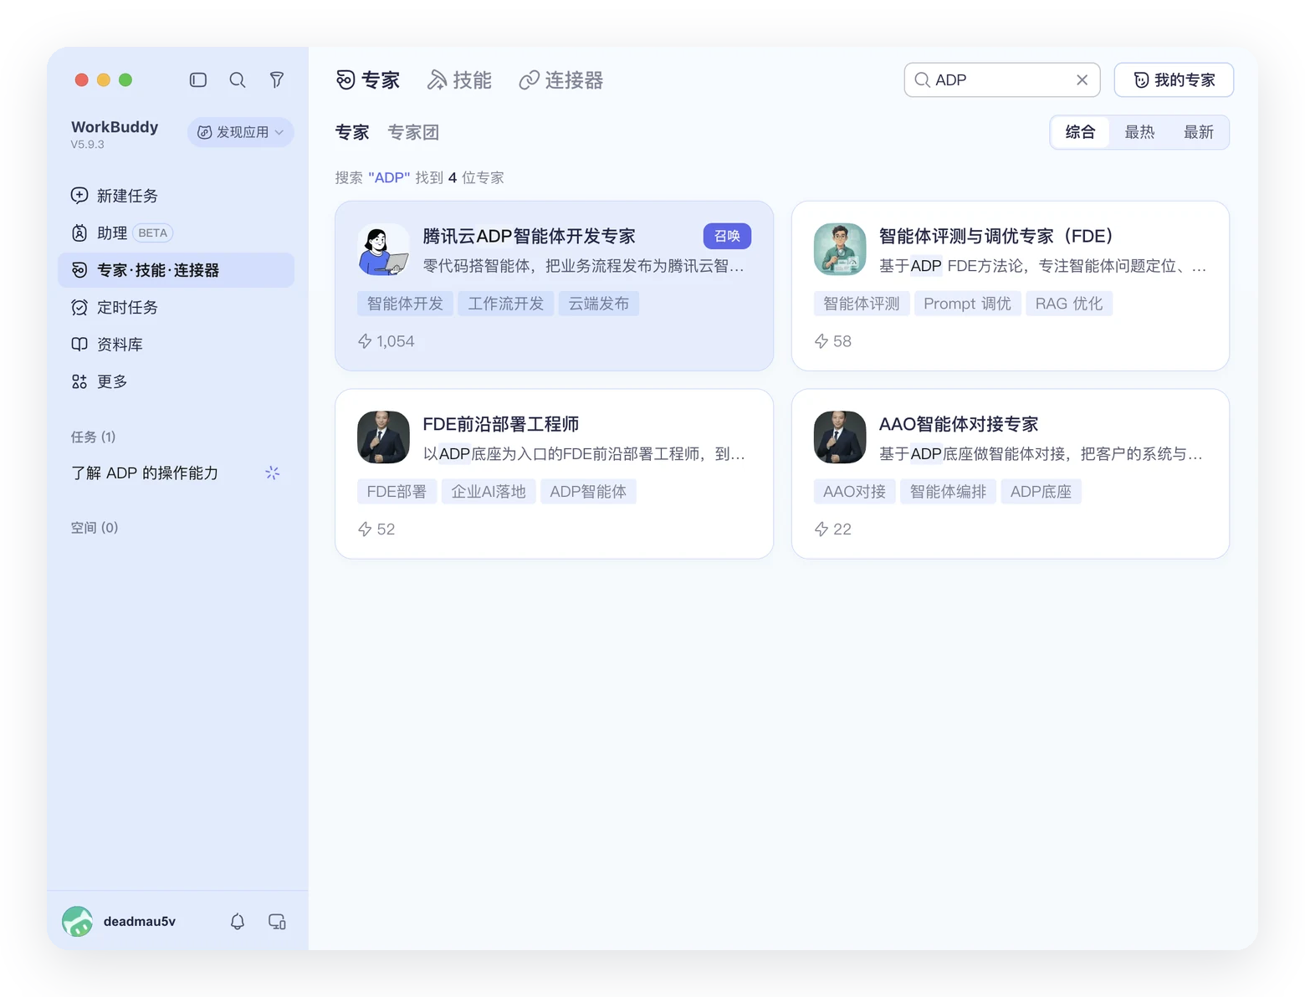Image resolution: width=1305 pixels, height=997 pixels.
Task: Click the 智能体开发 tag
Action: tap(405, 304)
